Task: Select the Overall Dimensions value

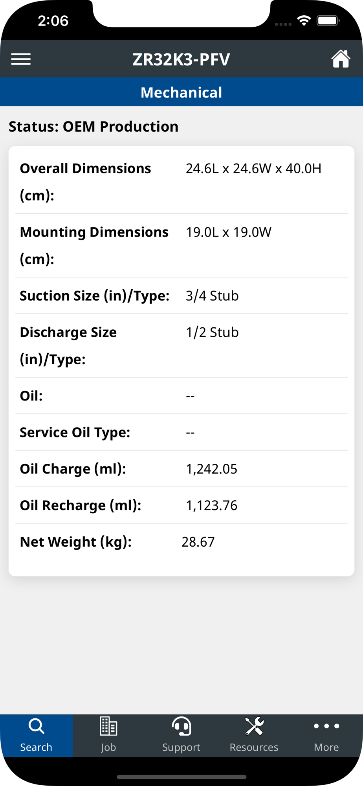Action: click(x=253, y=169)
